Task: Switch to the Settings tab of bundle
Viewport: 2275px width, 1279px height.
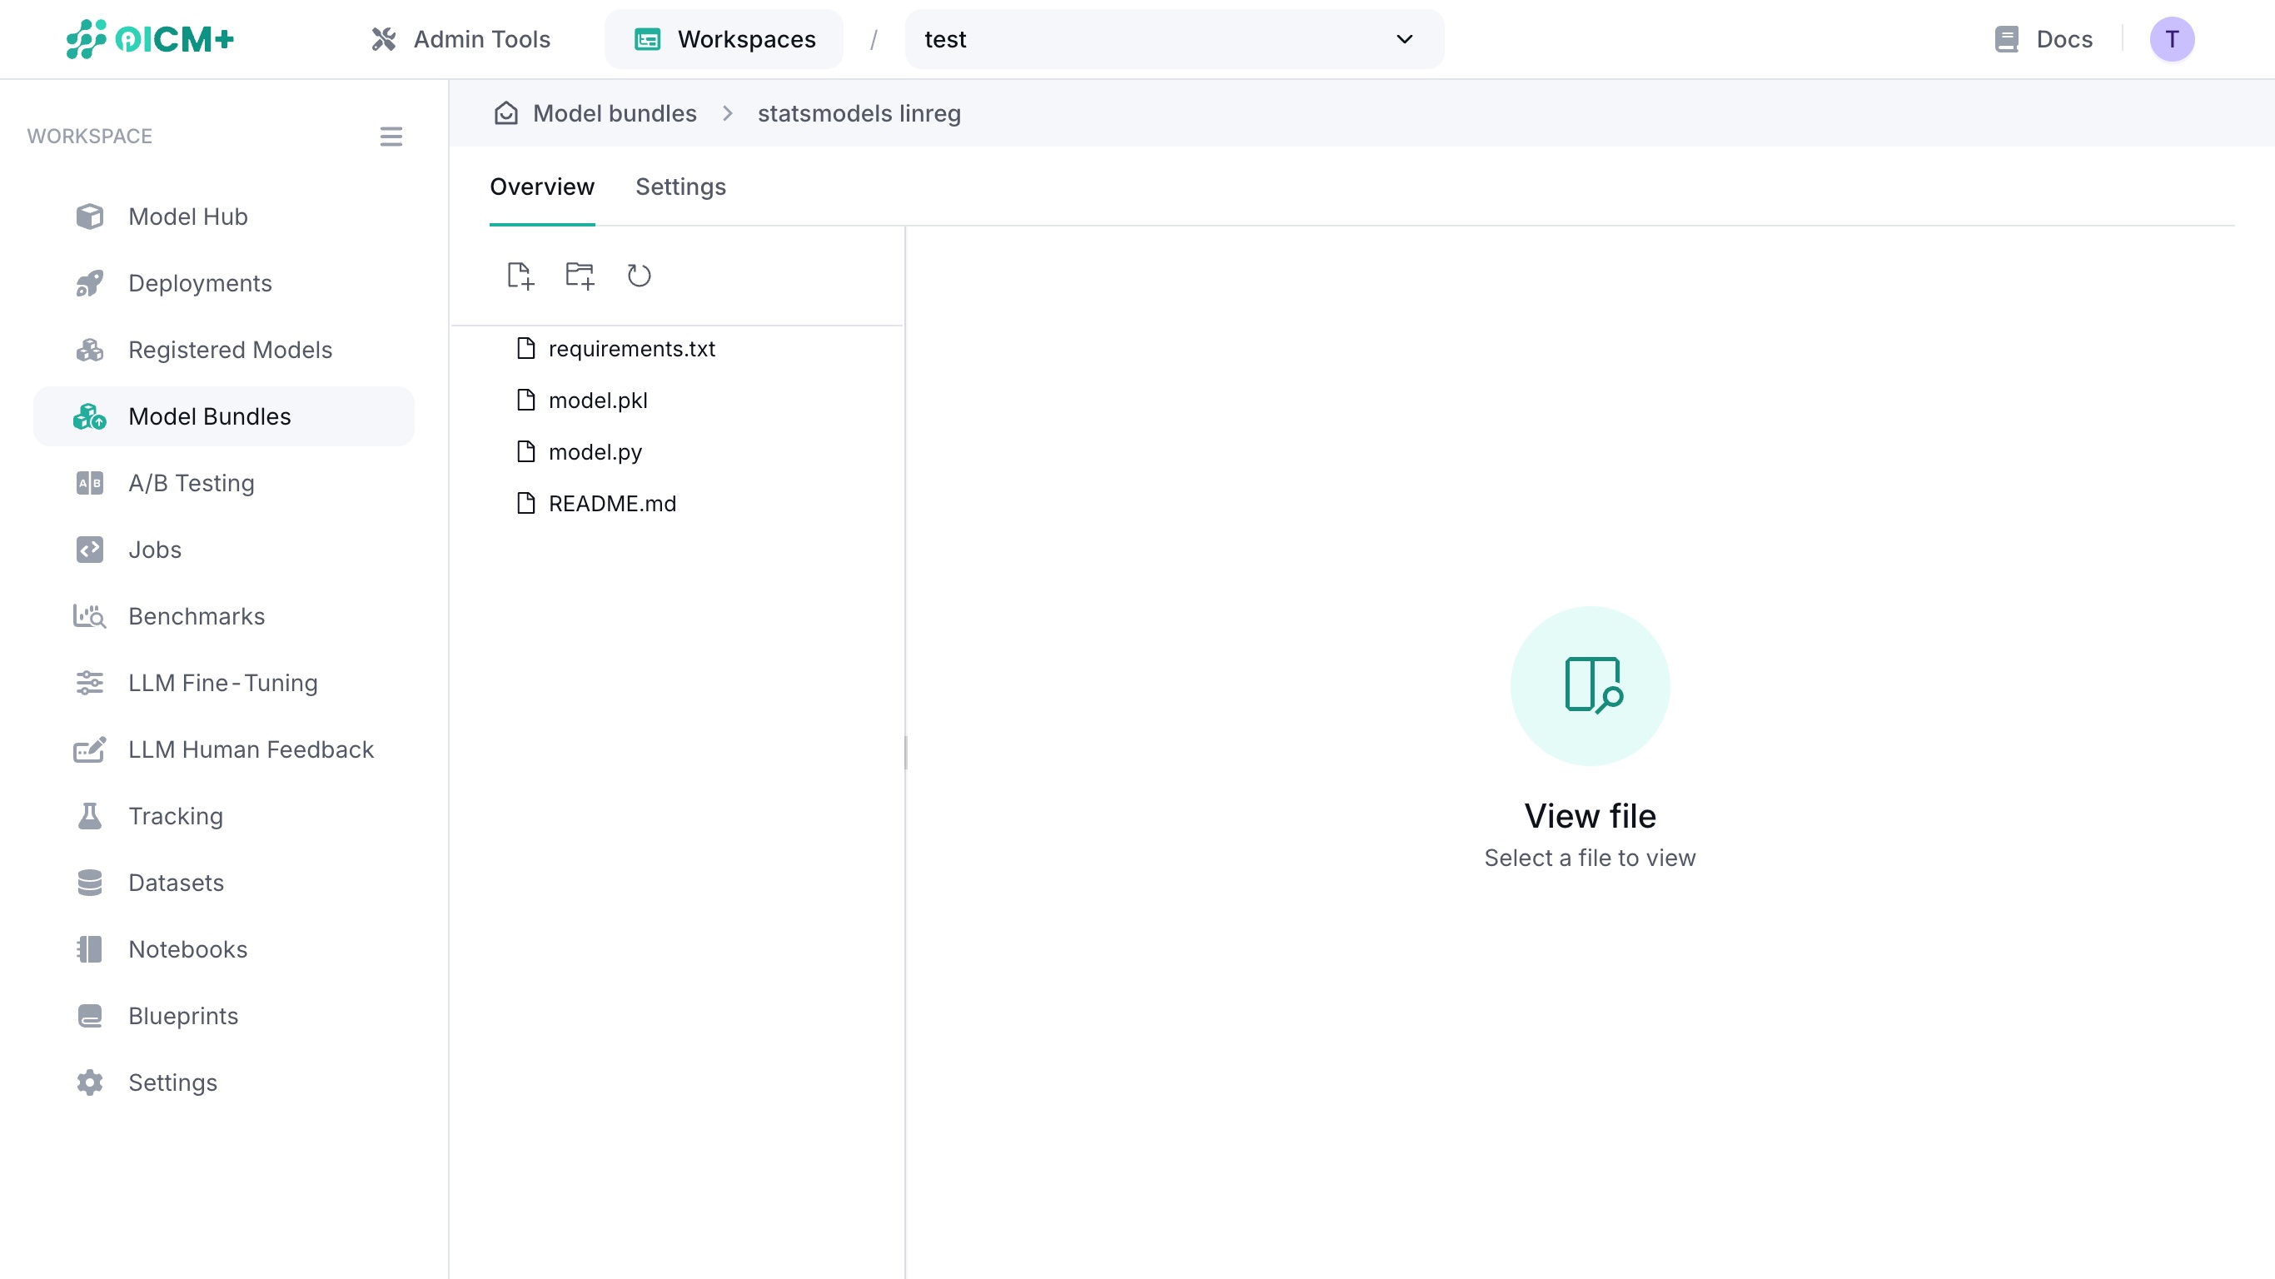Action: pyautogui.click(x=680, y=187)
